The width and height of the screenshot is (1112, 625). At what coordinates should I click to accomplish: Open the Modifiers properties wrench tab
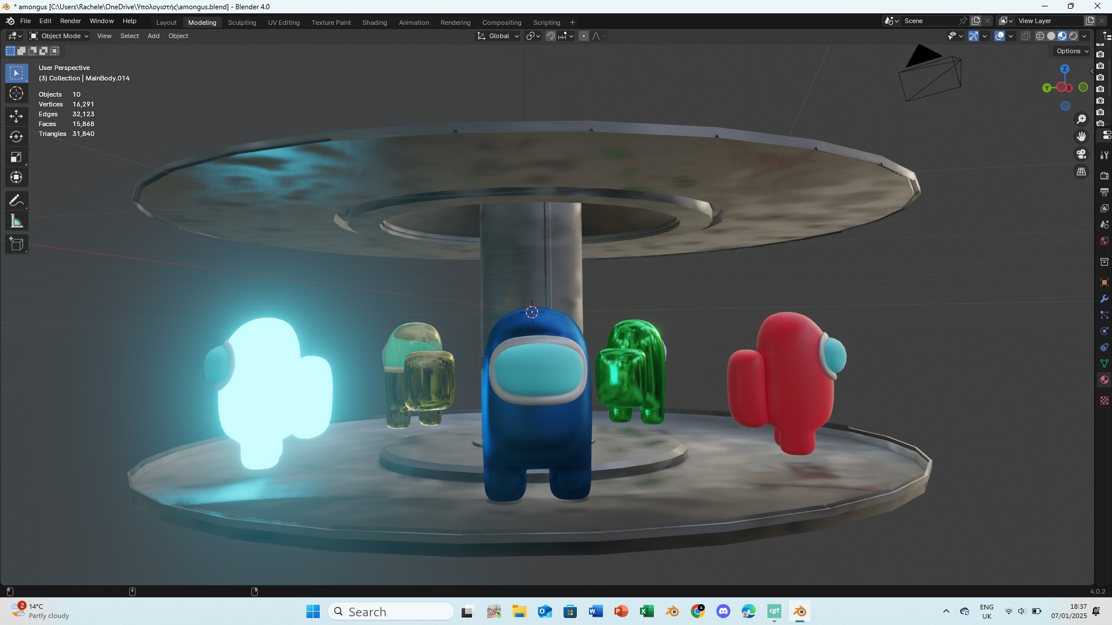(x=1104, y=299)
